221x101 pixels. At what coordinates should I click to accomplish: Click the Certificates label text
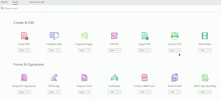pos(114,86)
